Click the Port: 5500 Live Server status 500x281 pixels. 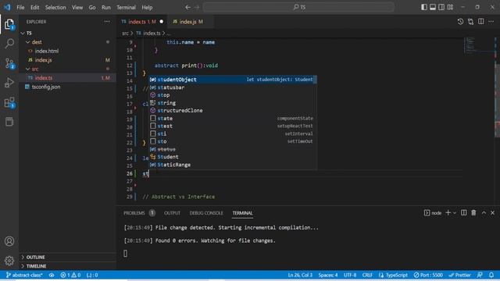click(428, 275)
